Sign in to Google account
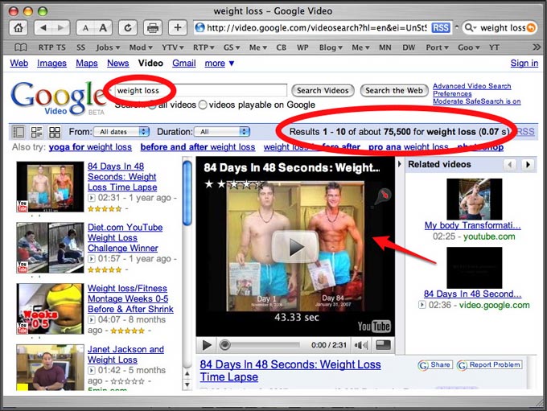This screenshot has height=411, width=547. [x=524, y=64]
